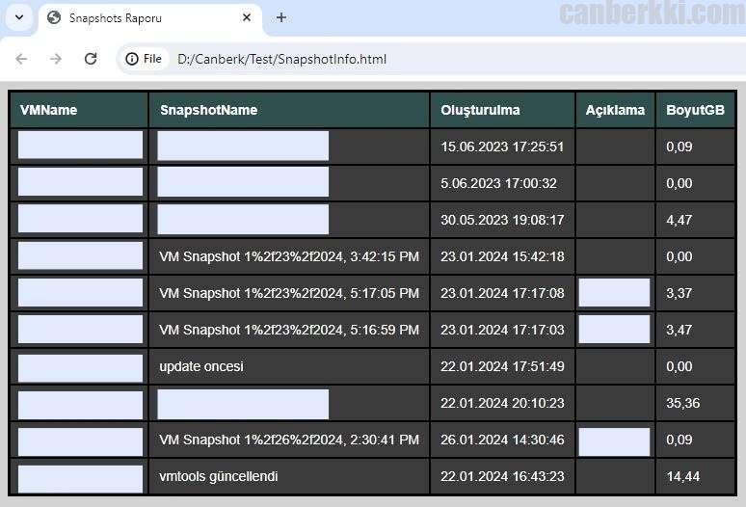Click size 0,09 in the 26.01.2024 row

(x=679, y=440)
